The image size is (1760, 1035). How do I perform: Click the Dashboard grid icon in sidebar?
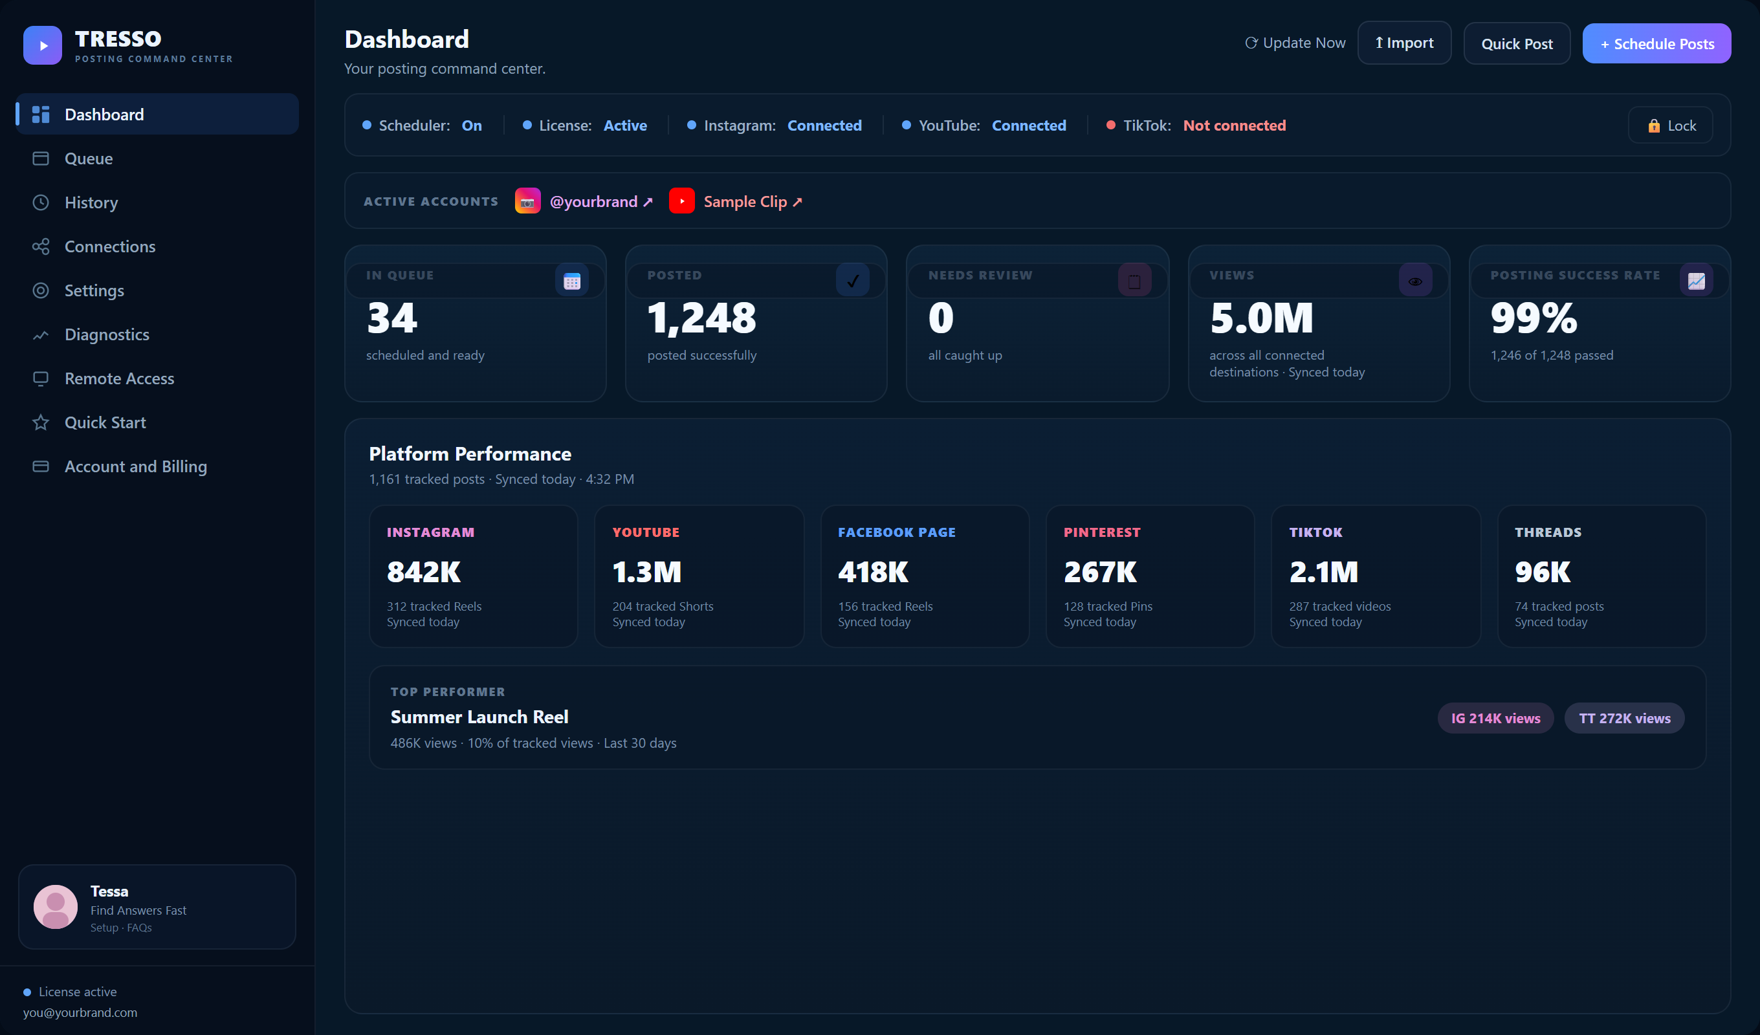[x=41, y=114]
